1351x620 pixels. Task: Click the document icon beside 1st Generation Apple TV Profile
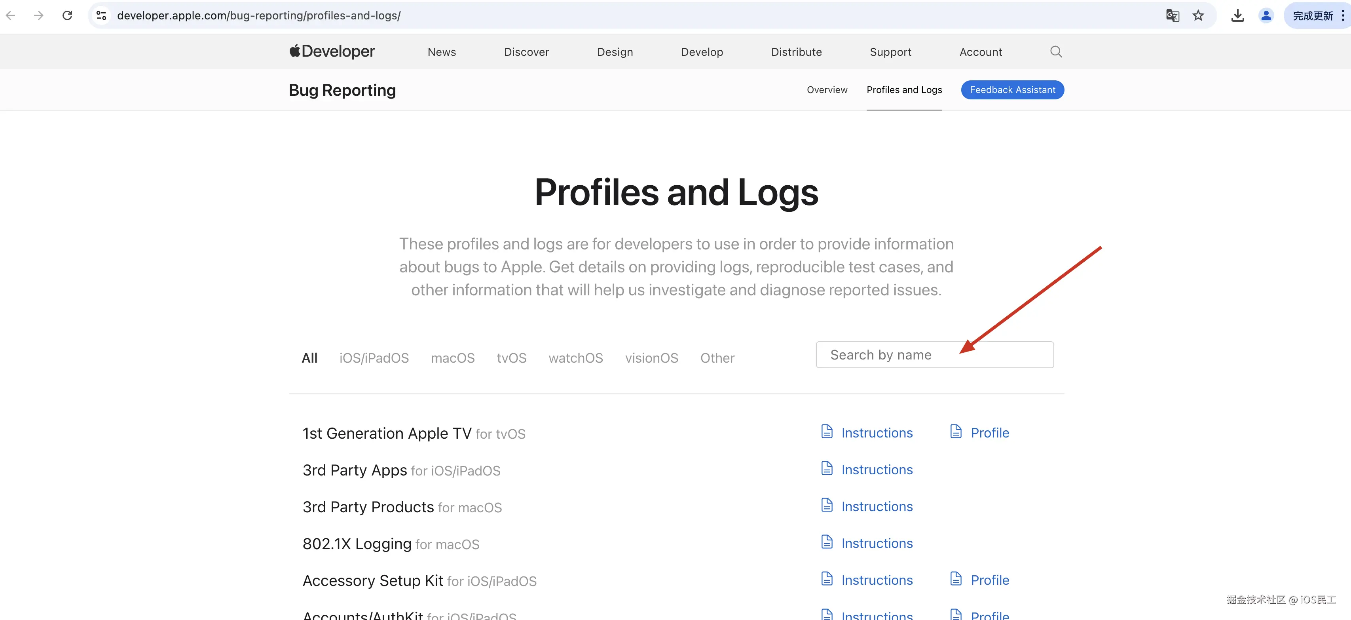click(956, 432)
